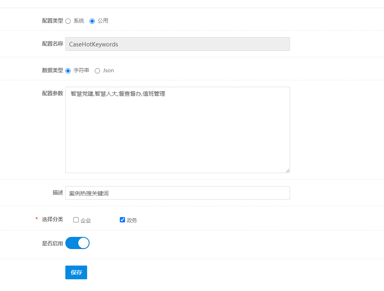Click the 数据类型 label

tap(52, 71)
